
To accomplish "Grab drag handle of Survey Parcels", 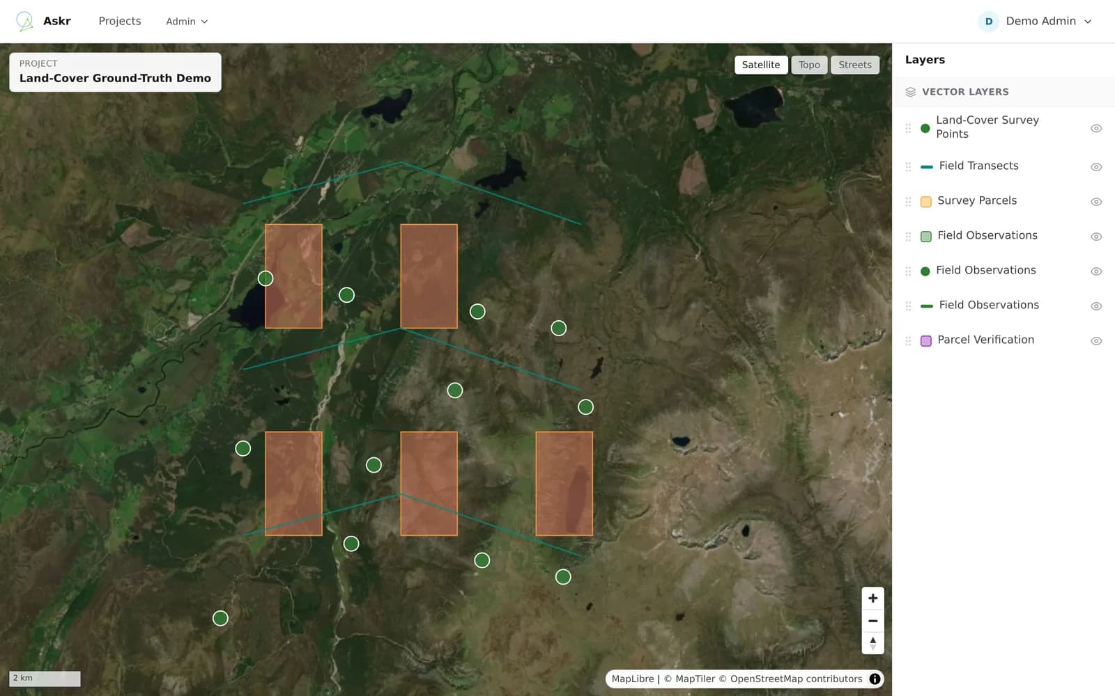I will (908, 202).
